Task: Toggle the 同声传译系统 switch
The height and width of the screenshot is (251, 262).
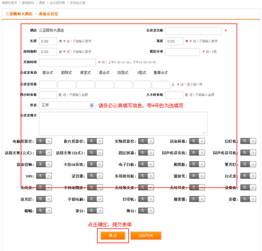Action: [197, 153]
